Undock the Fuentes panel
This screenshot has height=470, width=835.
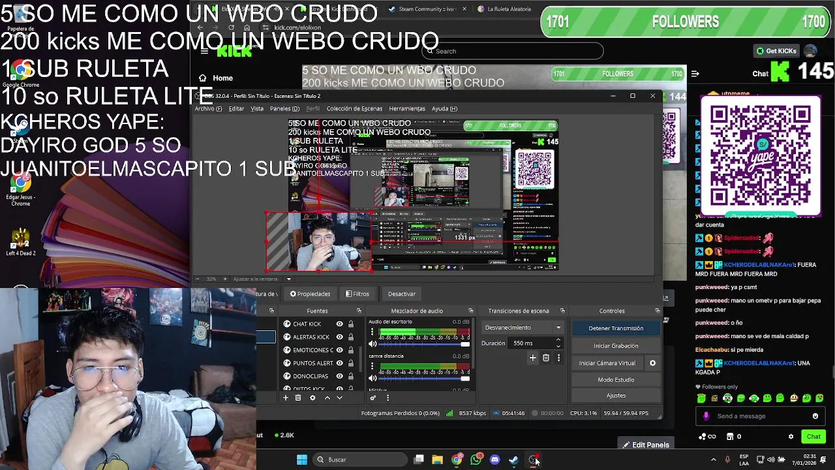click(x=359, y=311)
